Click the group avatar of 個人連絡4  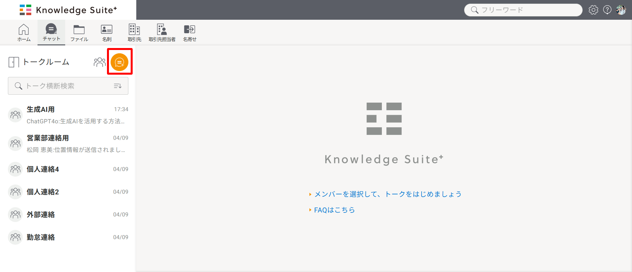pyautogui.click(x=15, y=169)
